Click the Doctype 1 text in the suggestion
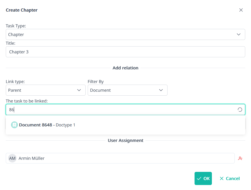The image size is (251, 190). (66, 125)
